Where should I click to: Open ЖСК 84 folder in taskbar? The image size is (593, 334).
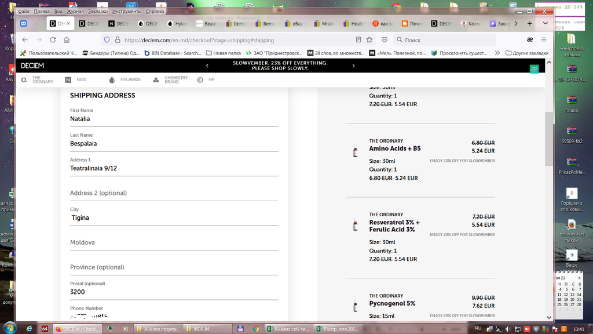(201, 329)
